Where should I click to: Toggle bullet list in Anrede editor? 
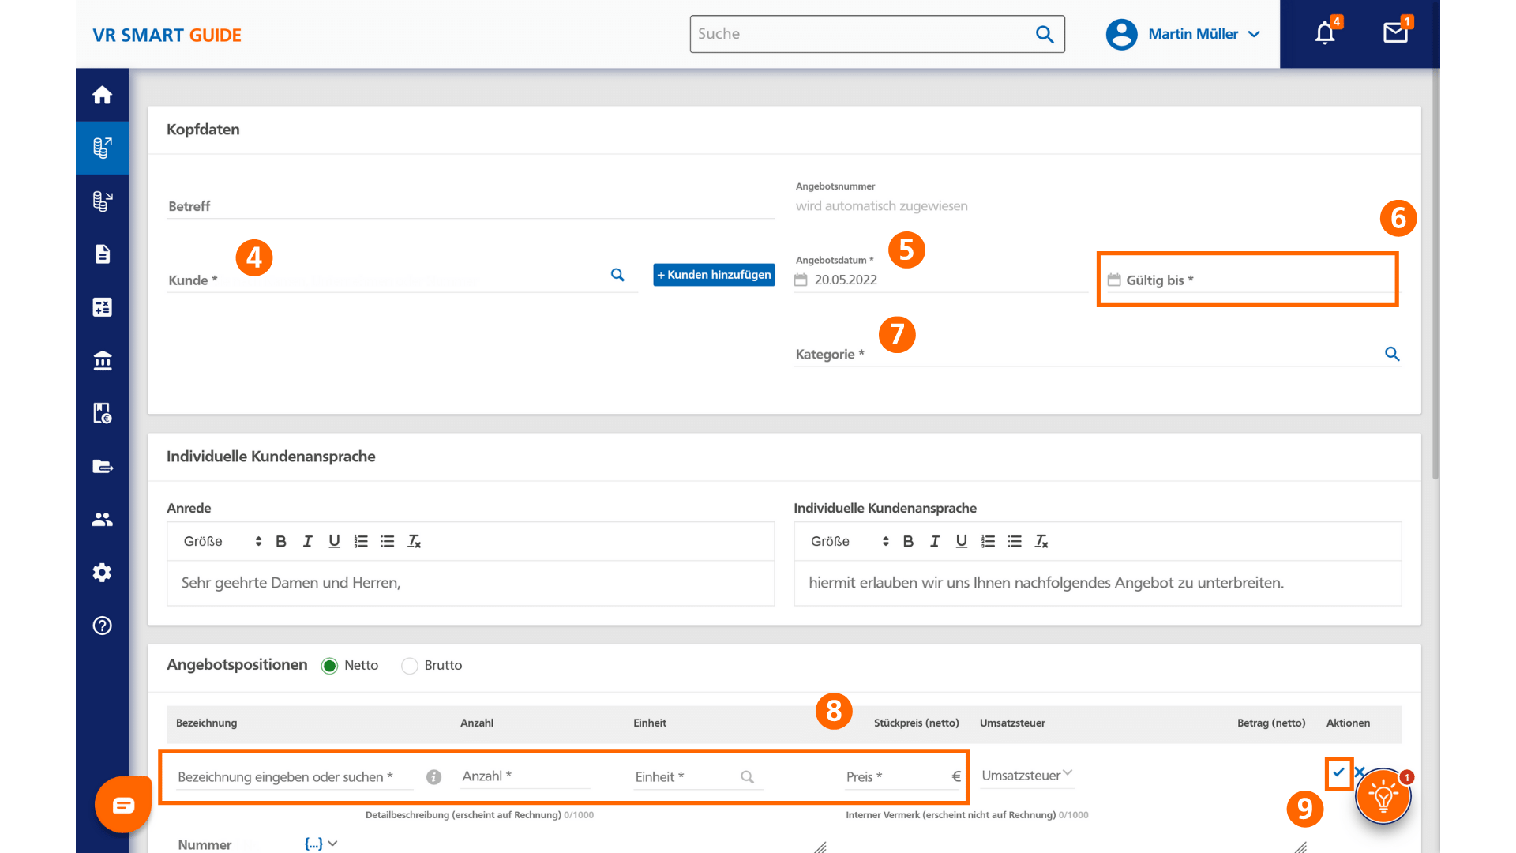[388, 541]
